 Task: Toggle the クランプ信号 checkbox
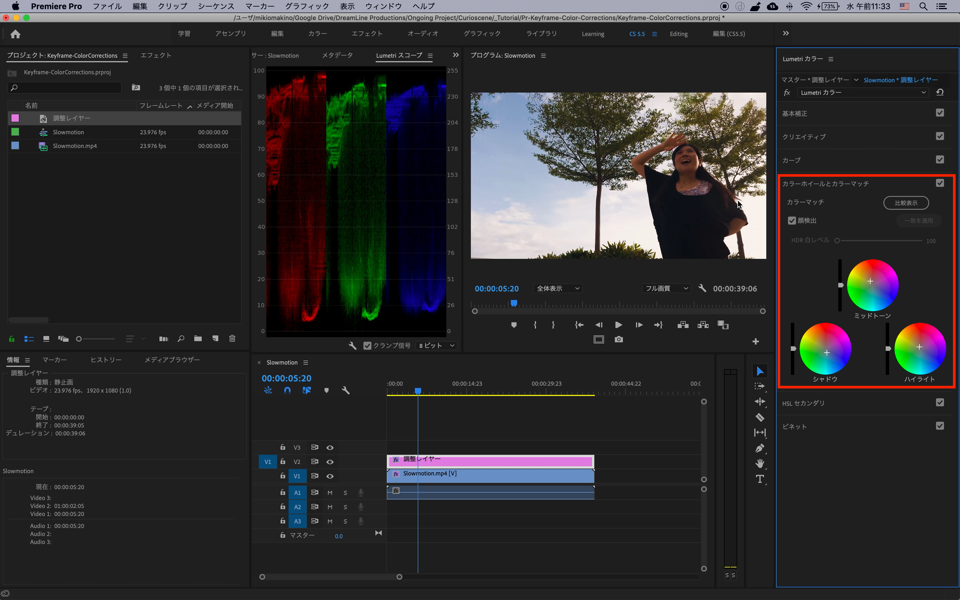[367, 346]
